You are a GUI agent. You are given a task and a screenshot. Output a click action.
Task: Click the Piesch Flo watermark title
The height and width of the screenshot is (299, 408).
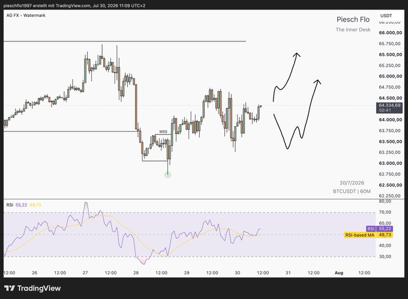tap(353, 19)
